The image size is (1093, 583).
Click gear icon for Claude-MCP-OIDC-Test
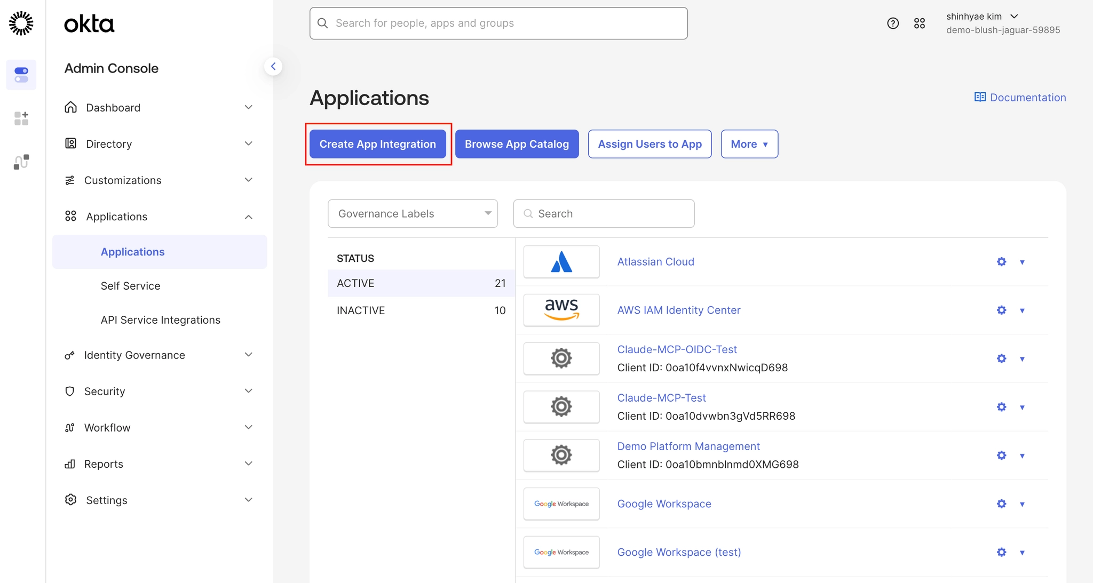tap(1002, 358)
